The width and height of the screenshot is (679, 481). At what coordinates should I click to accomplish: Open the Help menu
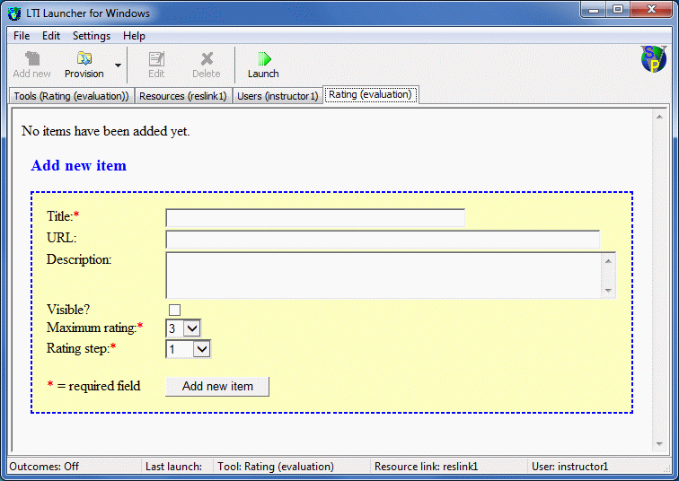point(134,36)
